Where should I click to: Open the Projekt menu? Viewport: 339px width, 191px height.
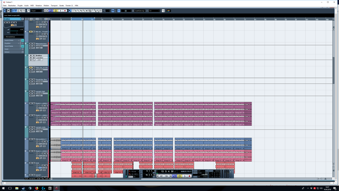pyautogui.click(x=20, y=5)
